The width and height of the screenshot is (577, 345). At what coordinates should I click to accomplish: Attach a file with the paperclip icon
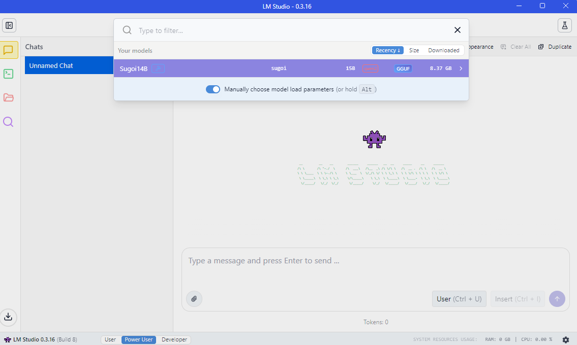pos(194,299)
